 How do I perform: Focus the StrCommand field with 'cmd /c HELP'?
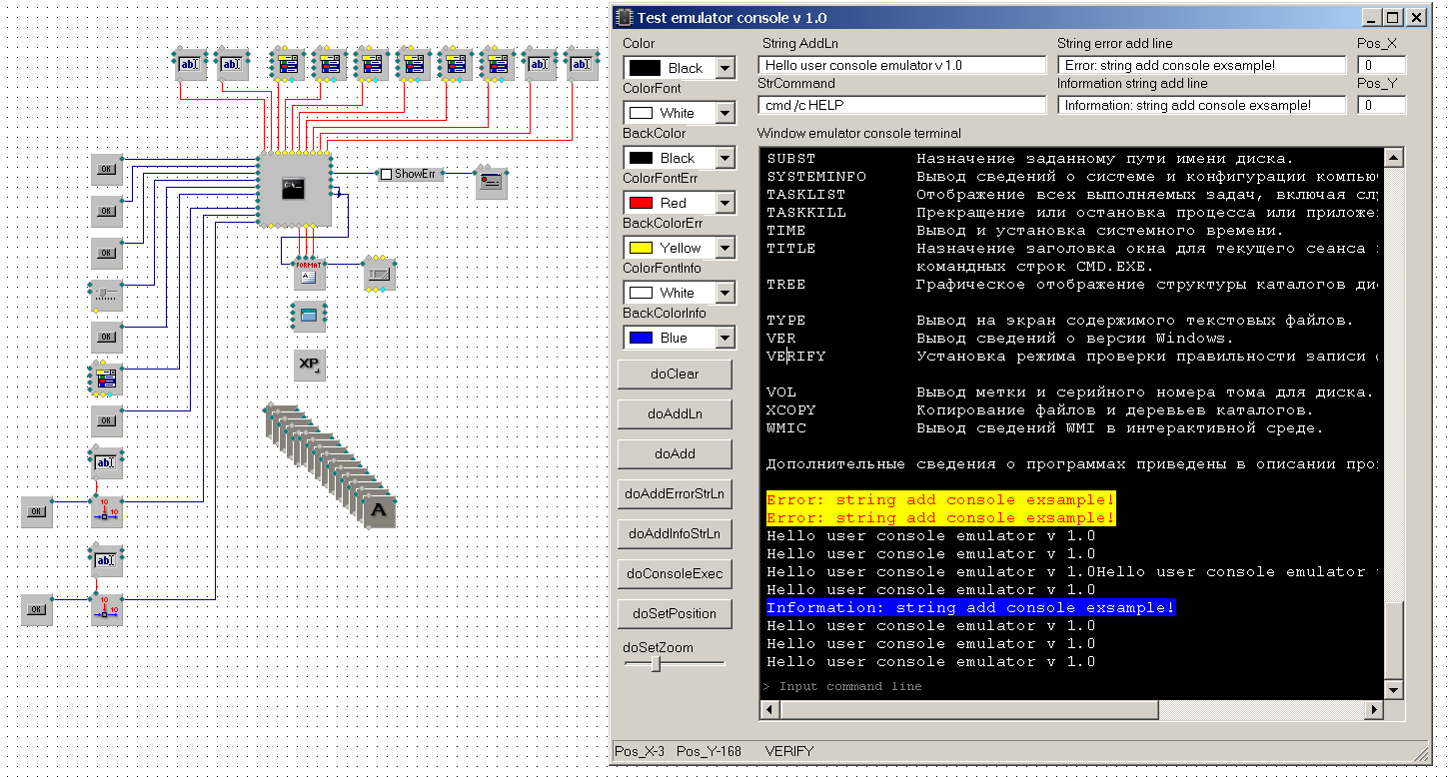click(902, 105)
